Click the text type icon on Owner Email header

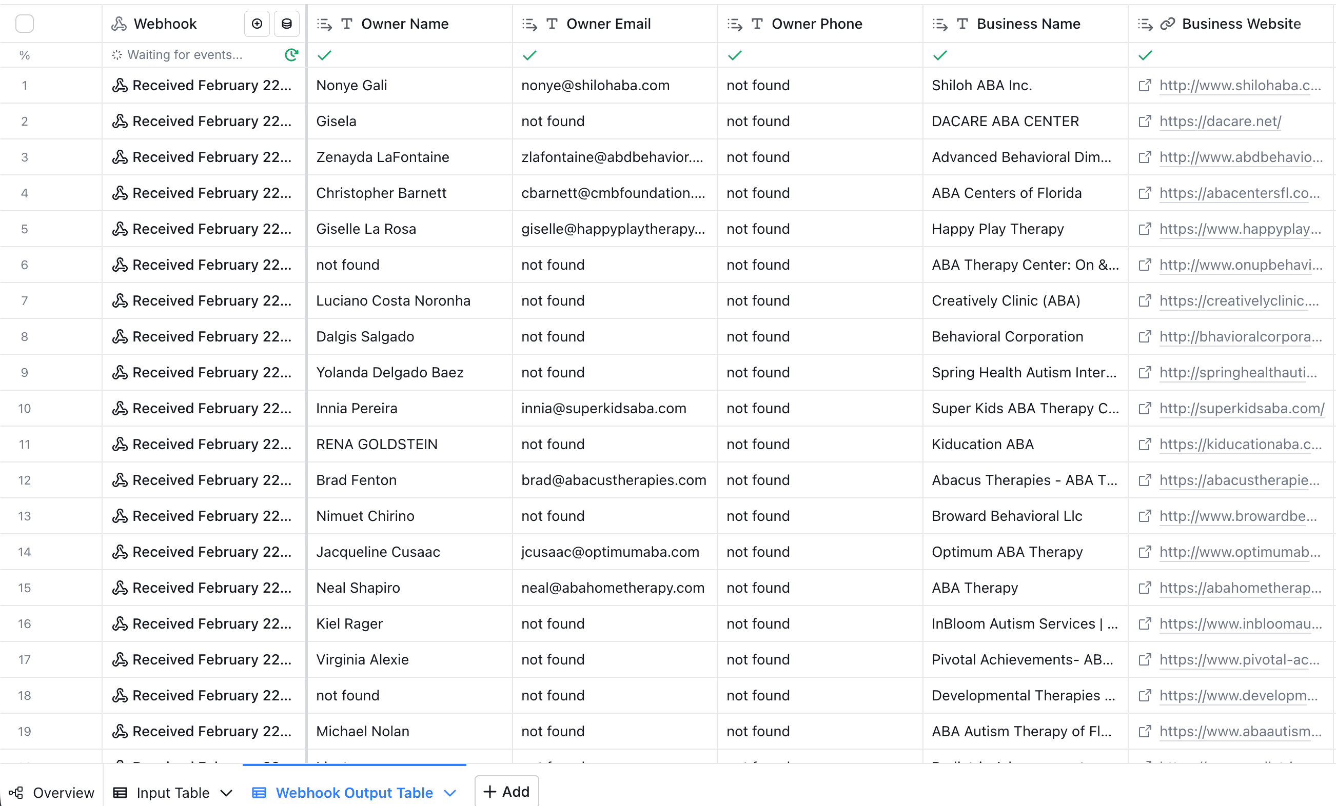click(552, 24)
